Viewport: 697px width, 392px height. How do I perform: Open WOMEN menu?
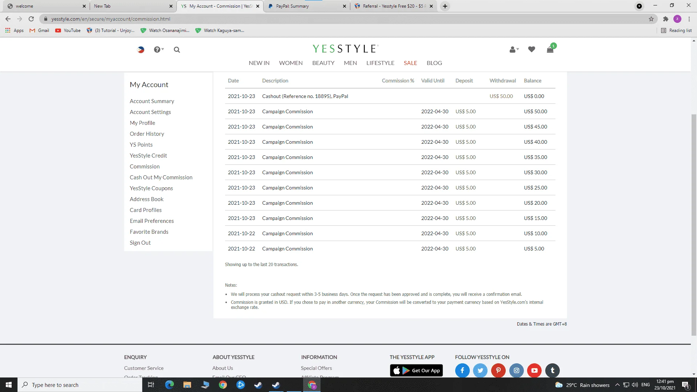click(291, 63)
